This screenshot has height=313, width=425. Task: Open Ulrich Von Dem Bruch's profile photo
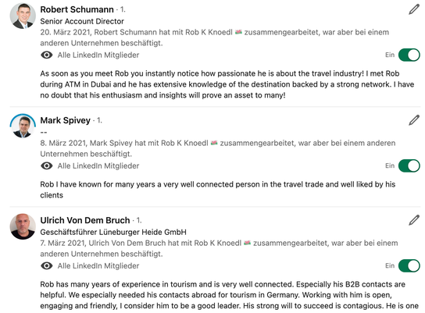23,226
